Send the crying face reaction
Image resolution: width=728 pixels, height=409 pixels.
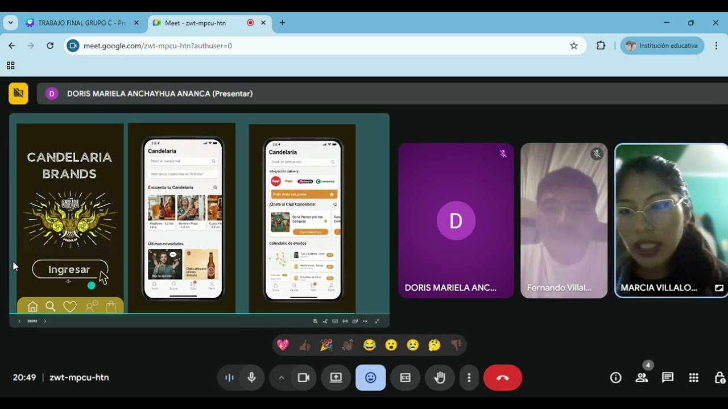tap(413, 345)
